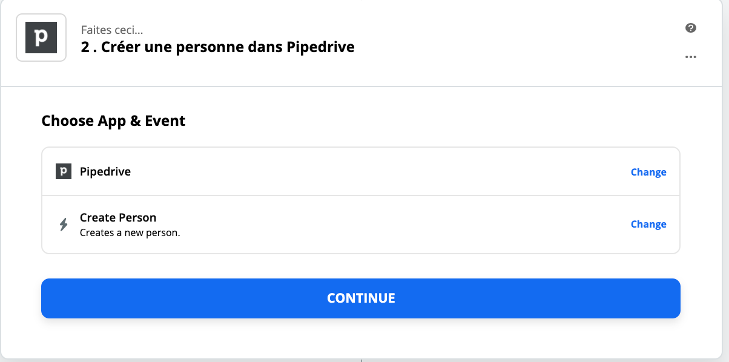Click the "Creates a new person." description

[x=130, y=232]
